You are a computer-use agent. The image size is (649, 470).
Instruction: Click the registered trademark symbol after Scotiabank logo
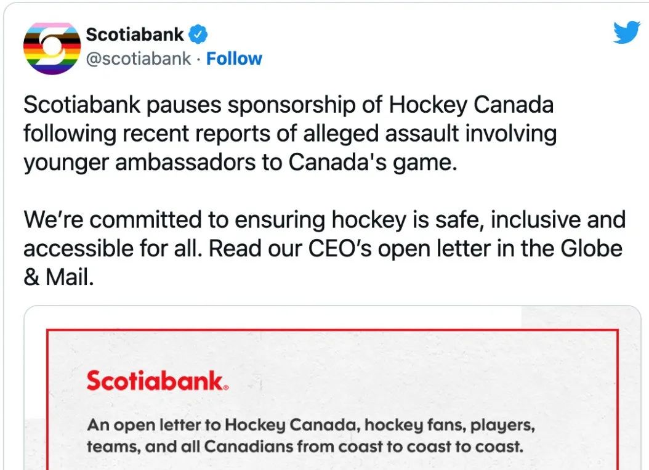point(225,388)
